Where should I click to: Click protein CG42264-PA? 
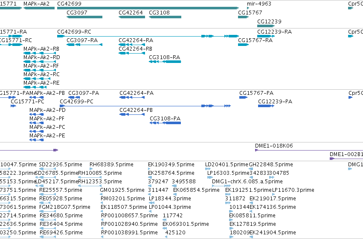tap(132, 97)
